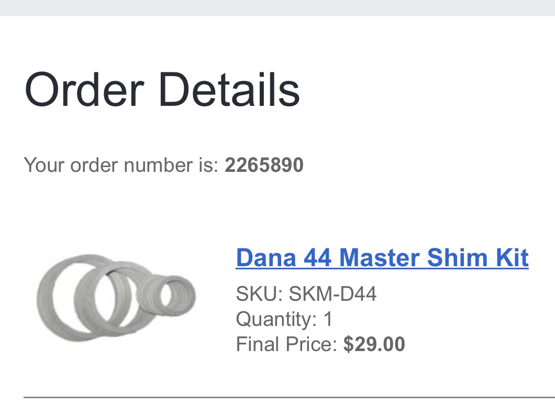The height and width of the screenshot is (404, 555).
Task: Click the Order Details heading
Action: pyautogui.click(x=162, y=90)
